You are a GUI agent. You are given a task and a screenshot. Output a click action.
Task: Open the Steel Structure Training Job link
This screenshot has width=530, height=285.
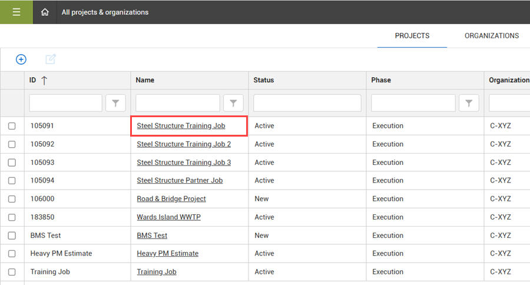tap(181, 126)
